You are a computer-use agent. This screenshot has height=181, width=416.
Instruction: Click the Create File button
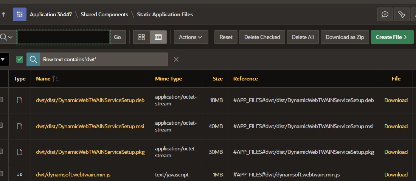point(392,37)
